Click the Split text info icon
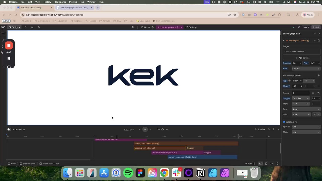322x181 pixels. click(296, 122)
